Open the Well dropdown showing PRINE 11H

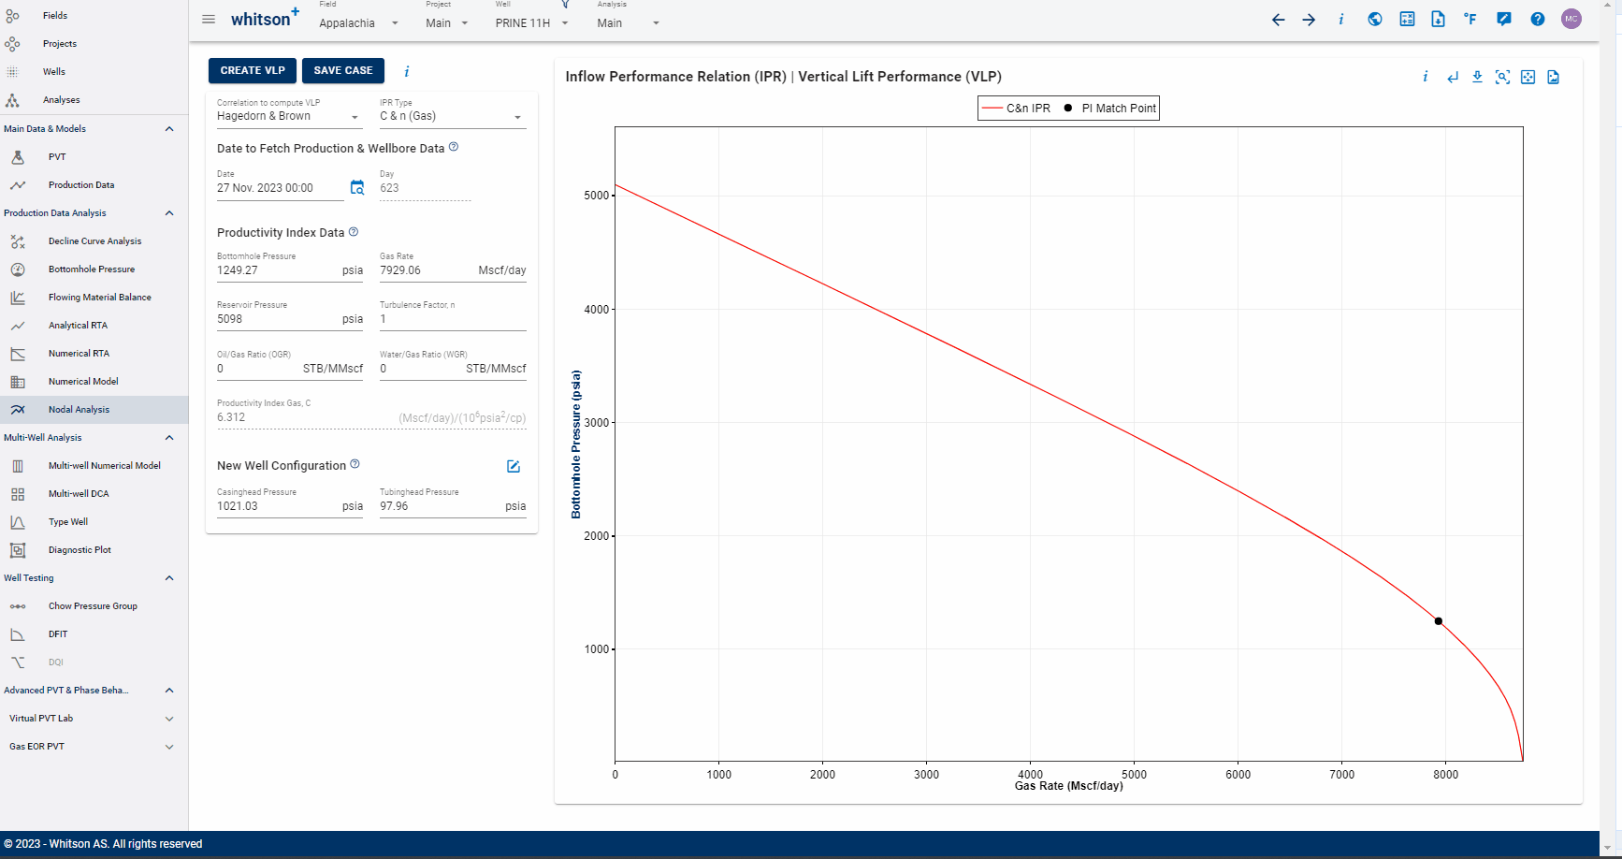click(532, 23)
